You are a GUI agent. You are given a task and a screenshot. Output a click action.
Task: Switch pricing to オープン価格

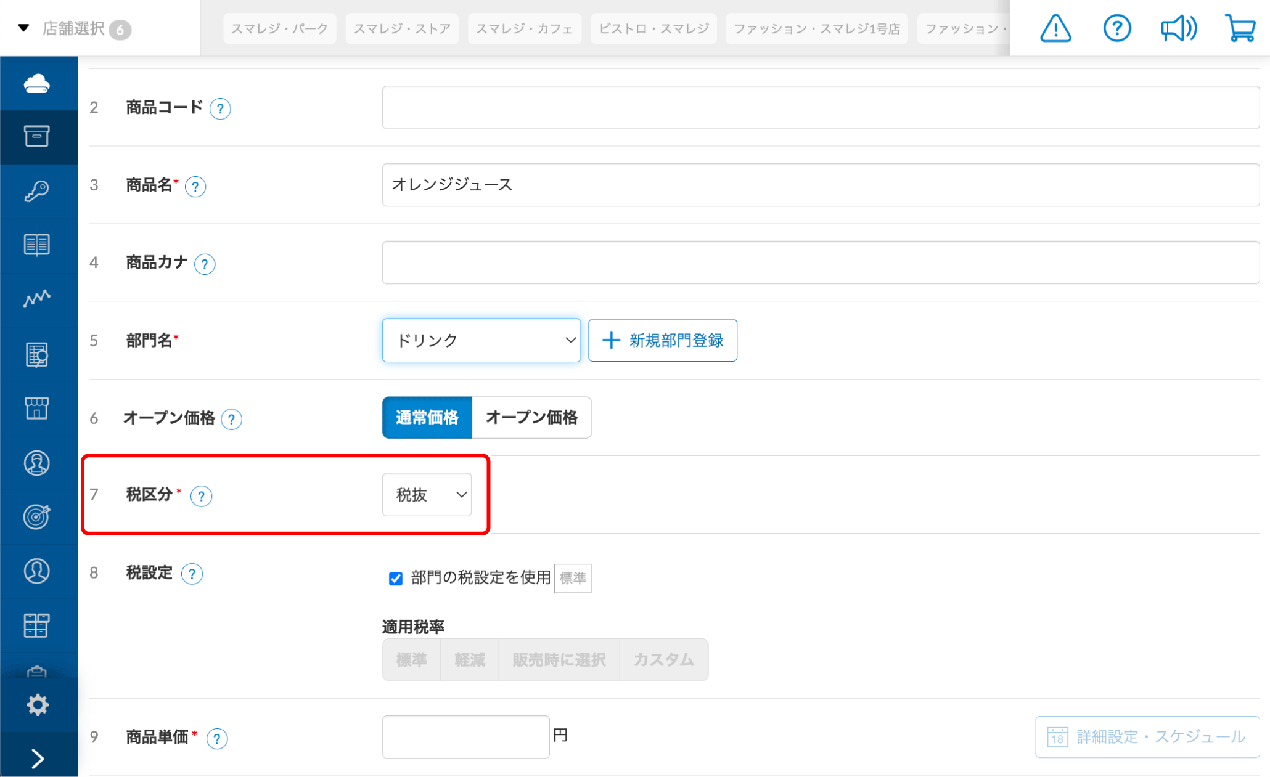531,417
